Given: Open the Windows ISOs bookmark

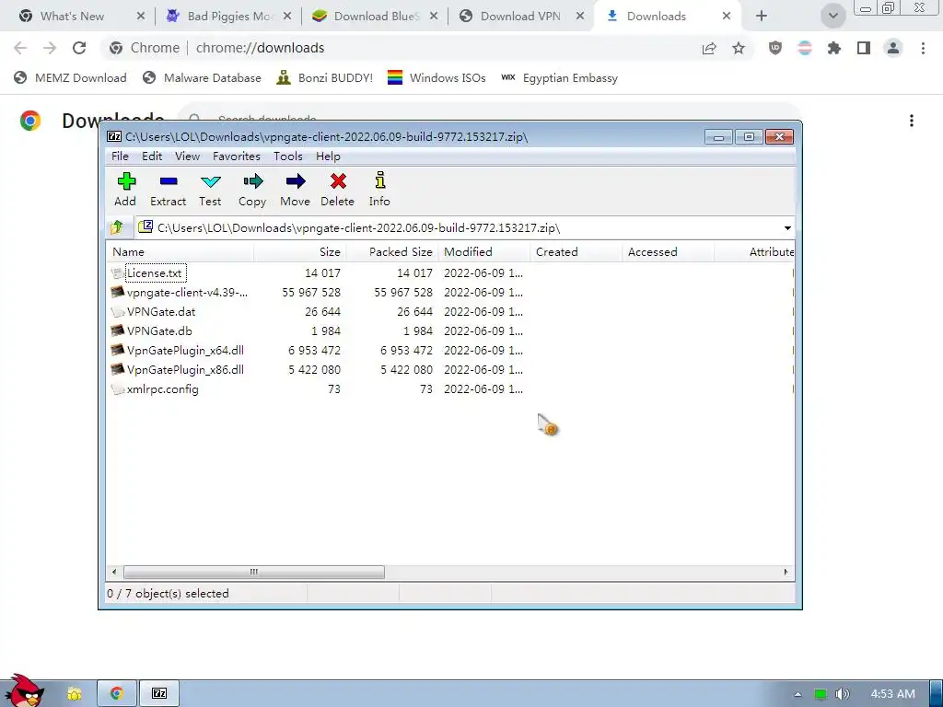Looking at the screenshot, I should [x=437, y=78].
